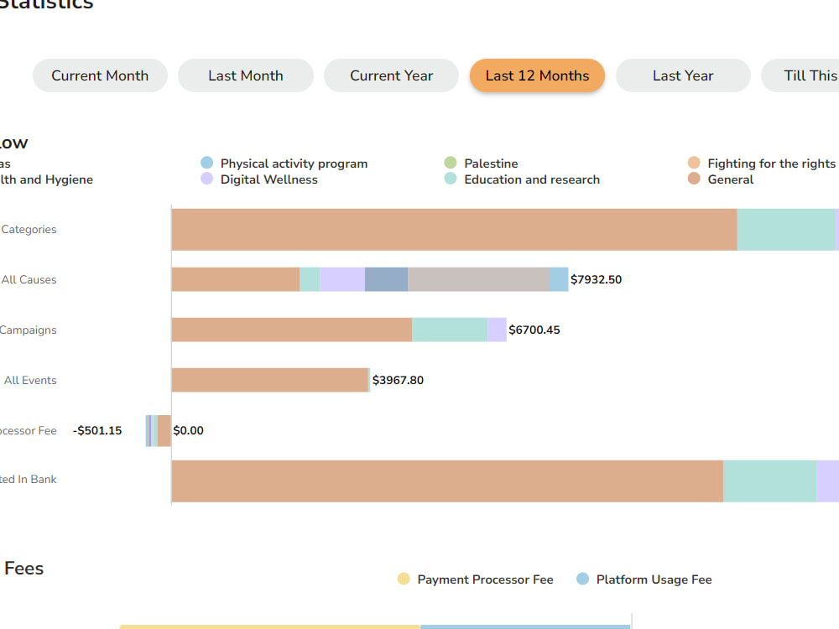Screen dimensions: 839x629
Task: Click the General legend dot
Action: tap(693, 179)
